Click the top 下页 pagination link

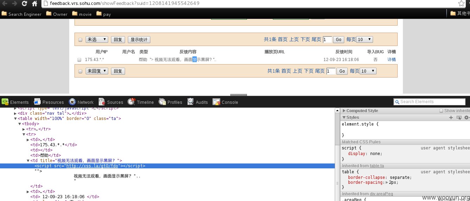click(x=305, y=40)
